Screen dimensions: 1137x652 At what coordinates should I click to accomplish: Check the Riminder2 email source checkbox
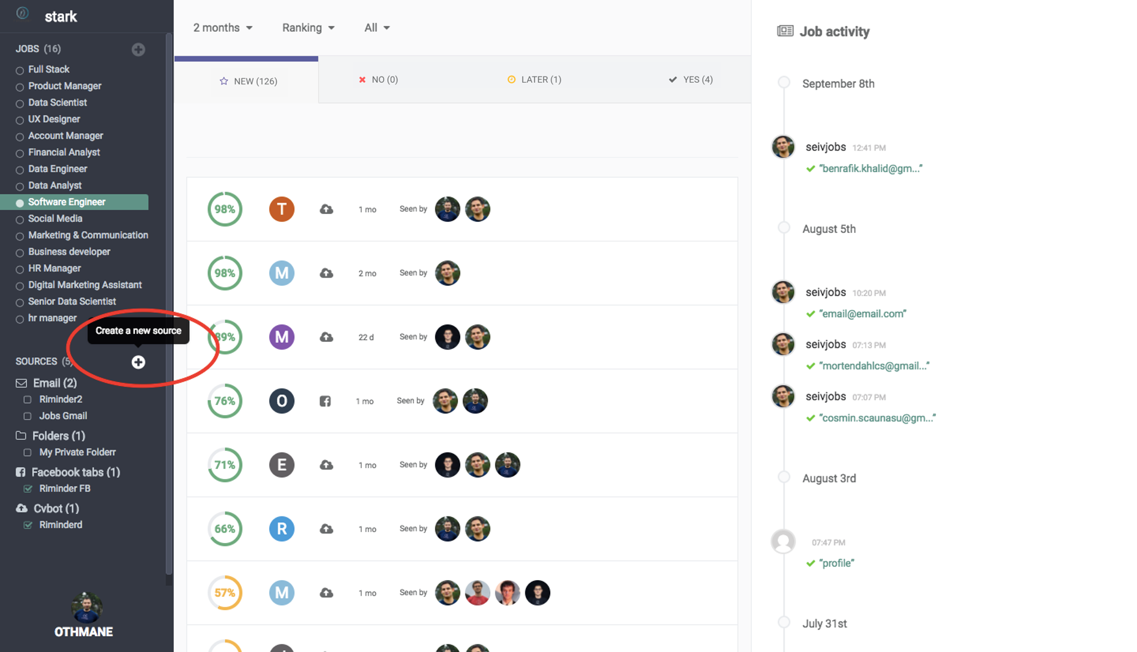27,399
